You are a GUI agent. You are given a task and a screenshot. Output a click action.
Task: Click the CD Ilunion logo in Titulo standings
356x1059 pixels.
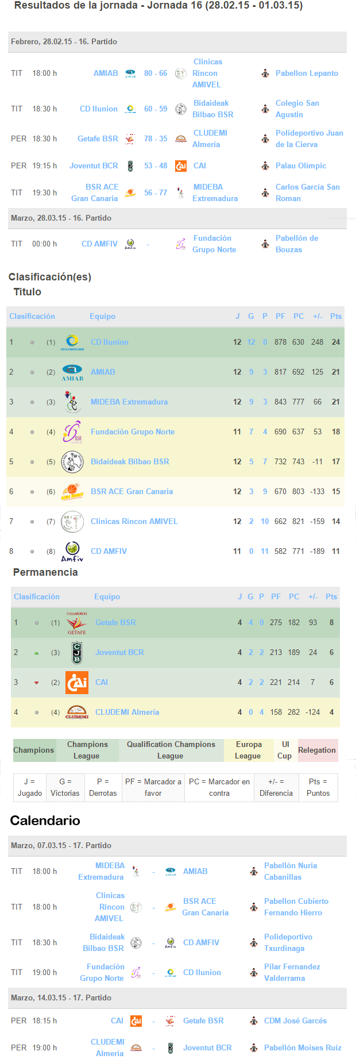point(72,342)
